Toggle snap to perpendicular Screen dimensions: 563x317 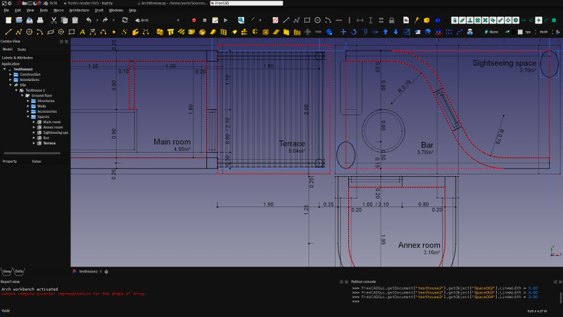point(470,20)
